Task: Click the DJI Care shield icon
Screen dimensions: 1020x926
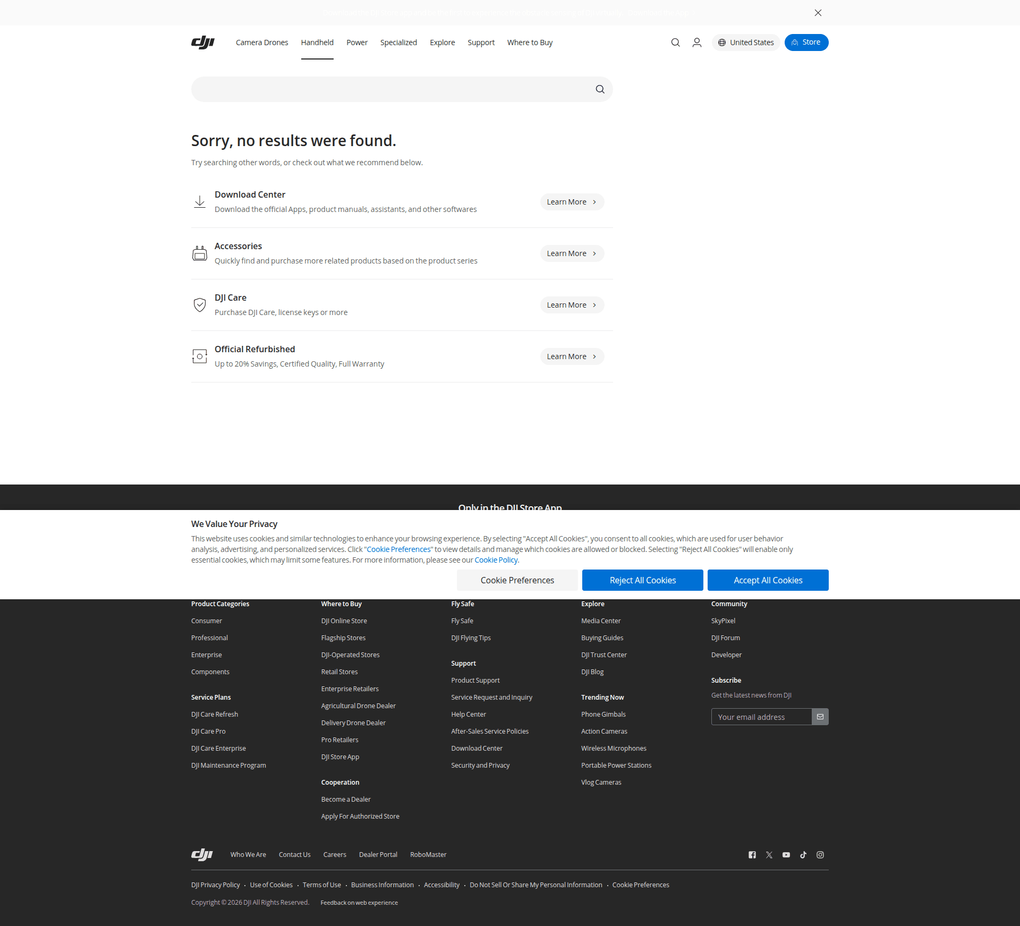Action: 200,305
